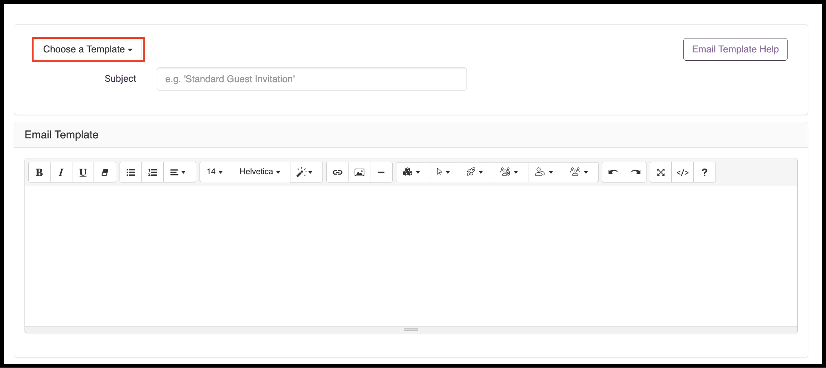Toggle italic formatting
Image resolution: width=826 pixels, height=368 pixels.
(x=61, y=172)
